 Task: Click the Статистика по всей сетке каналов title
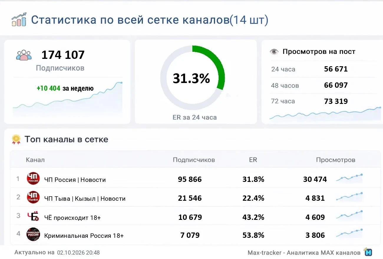tap(150, 20)
